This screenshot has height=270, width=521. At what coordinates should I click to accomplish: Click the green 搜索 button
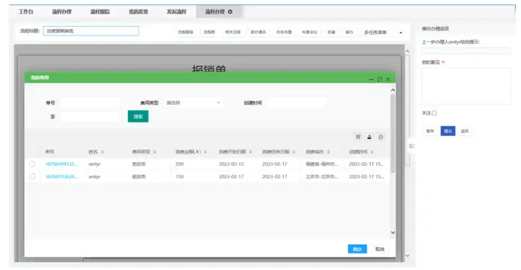click(x=138, y=117)
